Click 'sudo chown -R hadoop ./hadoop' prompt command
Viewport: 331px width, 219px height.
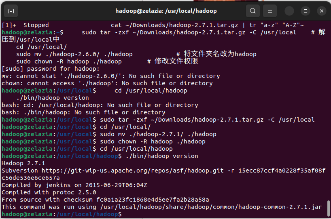point(153,141)
